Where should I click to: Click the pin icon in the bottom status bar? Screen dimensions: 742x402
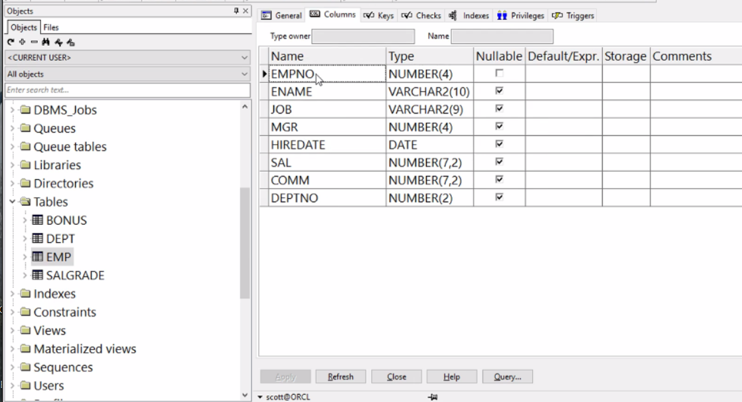click(433, 397)
